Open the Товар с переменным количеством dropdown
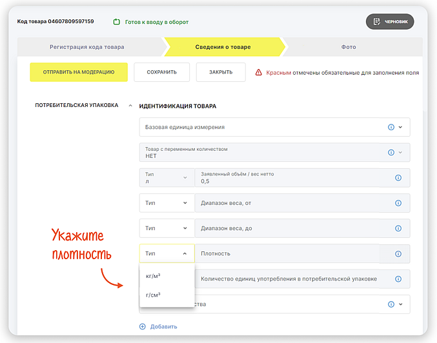The image size is (437, 343). tap(400, 152)
